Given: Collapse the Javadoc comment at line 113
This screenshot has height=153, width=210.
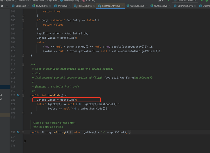Looking at the screenshot, I should [23, 65].
